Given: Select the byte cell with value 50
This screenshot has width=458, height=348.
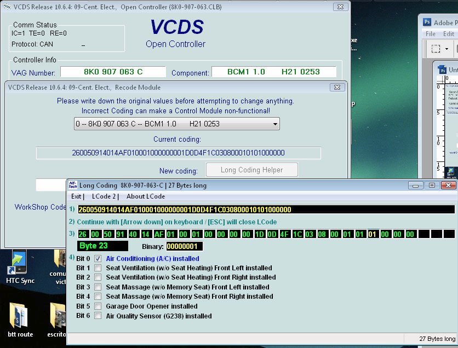Looking at the screenshot, I should (x=107, y=234).
